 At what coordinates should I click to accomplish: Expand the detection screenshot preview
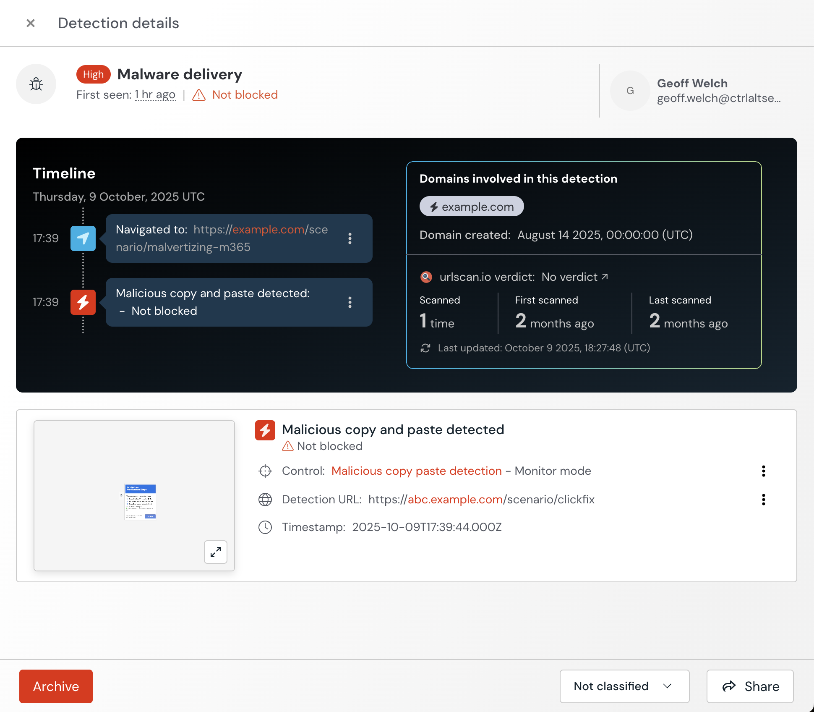click(x=216, y=552)
